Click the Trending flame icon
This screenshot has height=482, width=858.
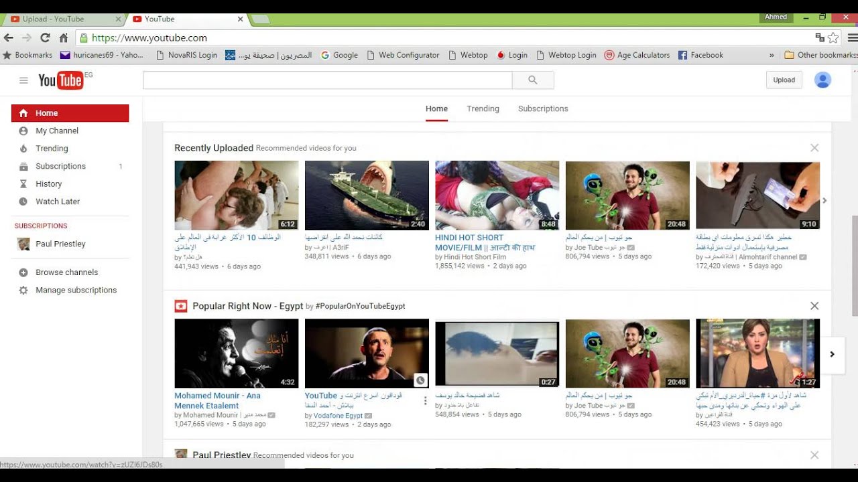point(23,149)
